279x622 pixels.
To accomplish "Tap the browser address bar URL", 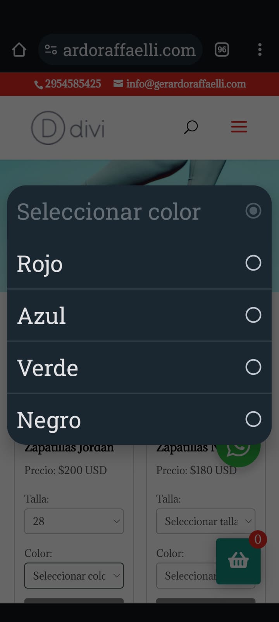I will tap(129, 50).
